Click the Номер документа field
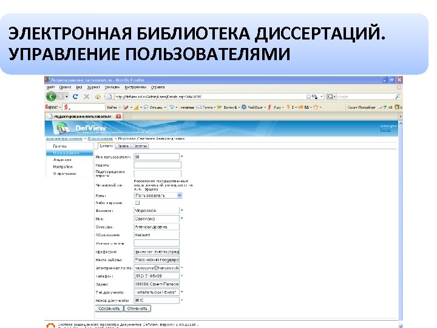 click(x=157, y=301)
